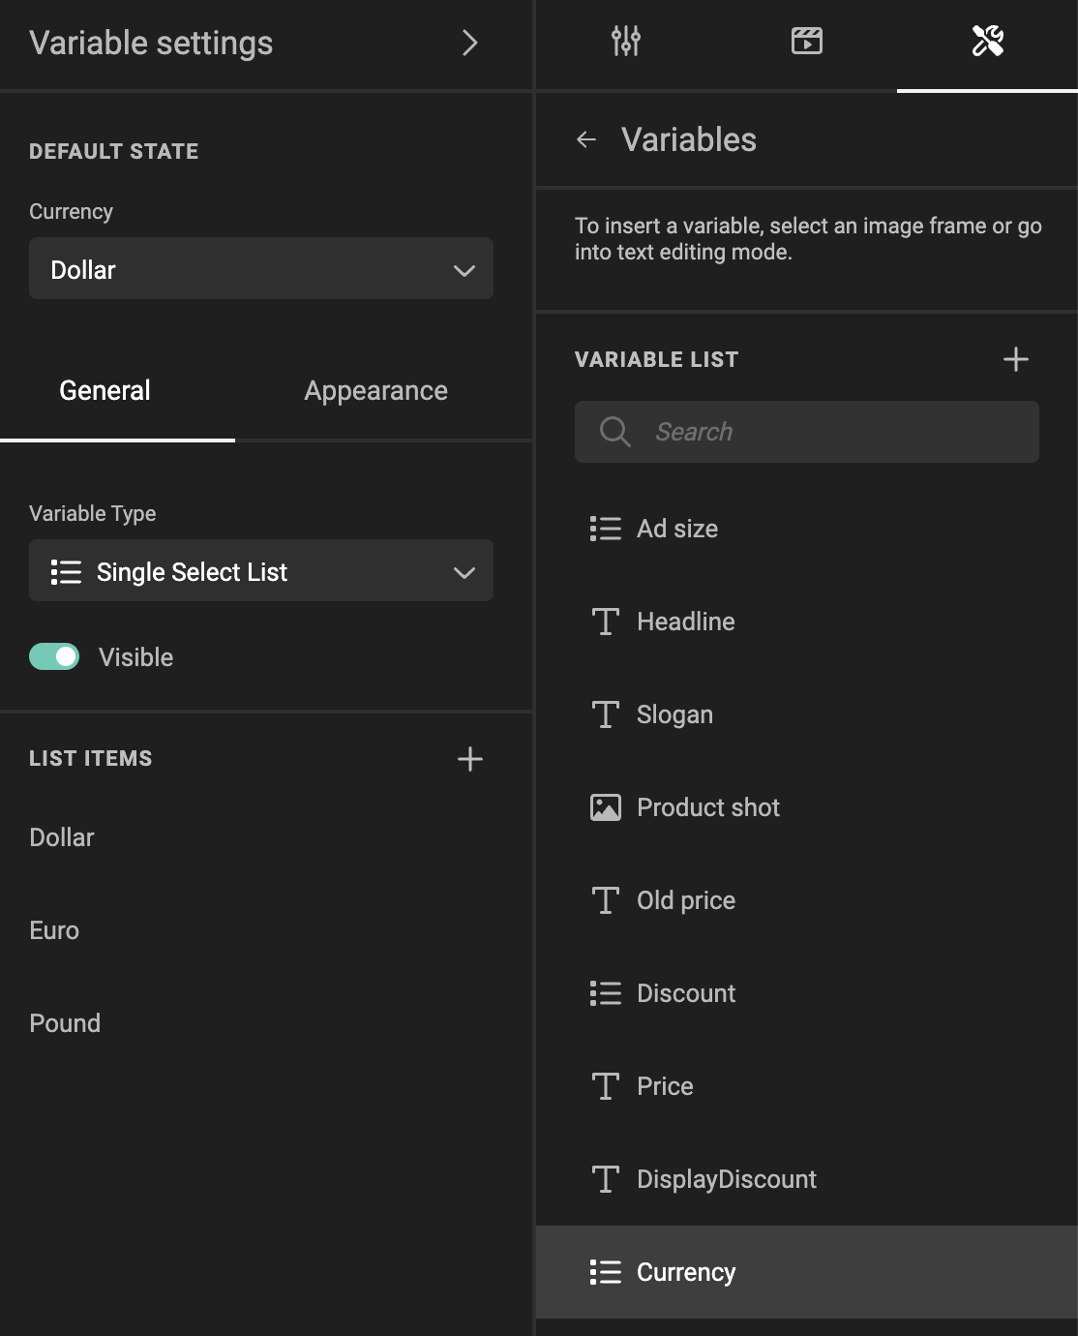Screen dimensions: 1078x1336
Task: Select the Dollar list item
Action: tap(62, 837)
